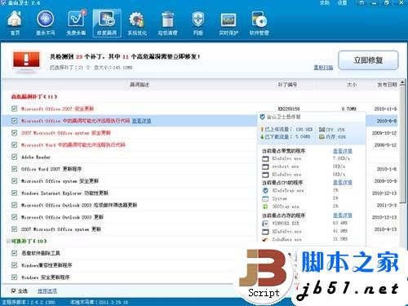Toggle the Windows兼容性更新程序 checkbox

click(14, 265)
